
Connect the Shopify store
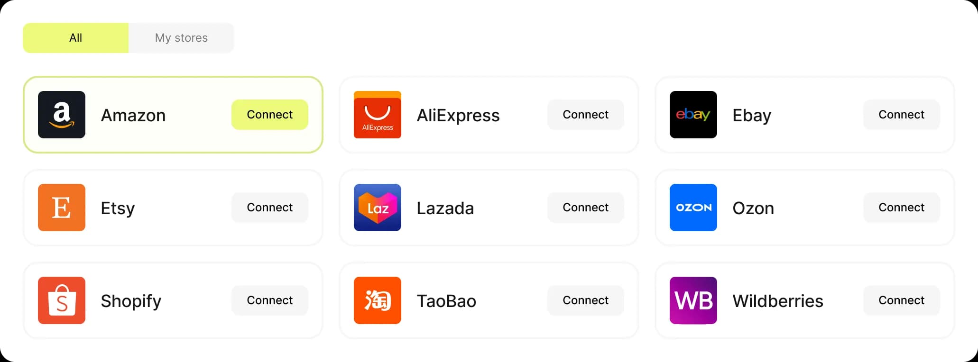tap(270, 300)
